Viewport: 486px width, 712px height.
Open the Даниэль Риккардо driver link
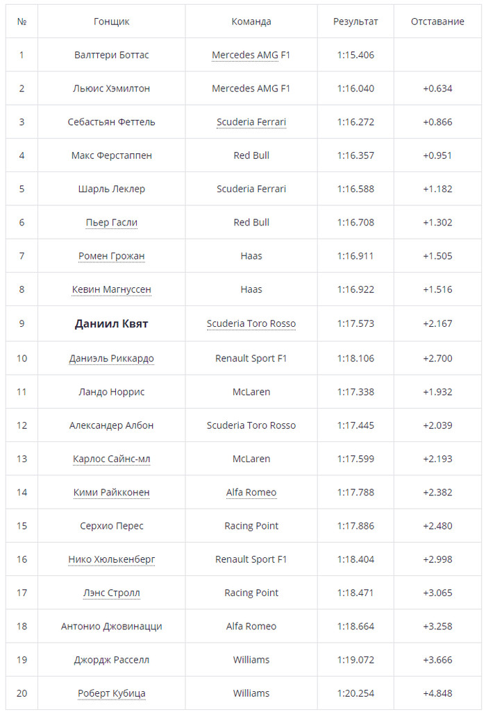pos(111,359)
